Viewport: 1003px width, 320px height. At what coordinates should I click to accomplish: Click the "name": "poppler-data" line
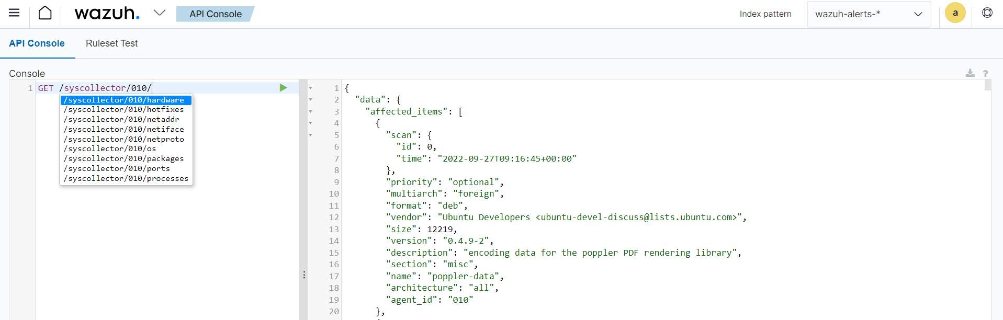click(445, 276)
